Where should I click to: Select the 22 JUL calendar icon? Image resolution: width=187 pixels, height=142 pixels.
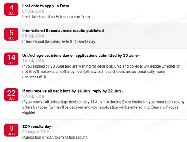[x=11, y=95]
